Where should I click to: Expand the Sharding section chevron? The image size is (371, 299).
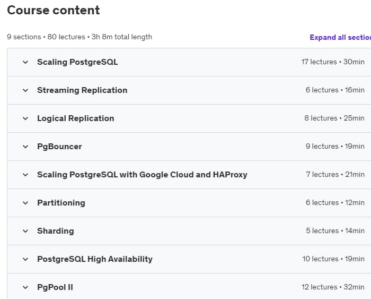(x=25, y=231)
